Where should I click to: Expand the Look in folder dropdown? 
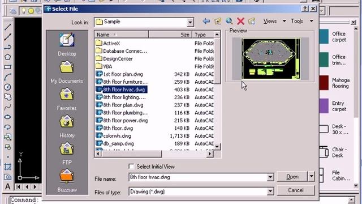[190, 23]
